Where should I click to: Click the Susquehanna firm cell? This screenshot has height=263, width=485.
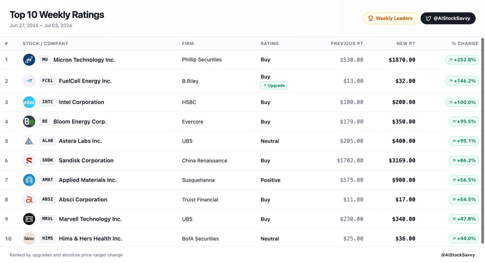coord(198,180)
